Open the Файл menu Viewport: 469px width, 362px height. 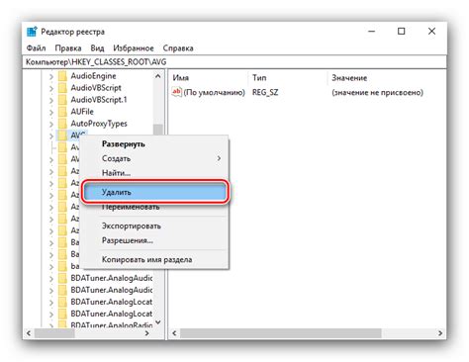(36, 48)
